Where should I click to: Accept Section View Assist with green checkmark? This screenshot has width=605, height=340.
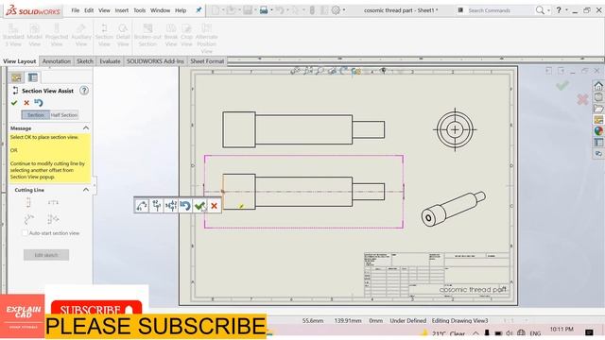point(14,103)
